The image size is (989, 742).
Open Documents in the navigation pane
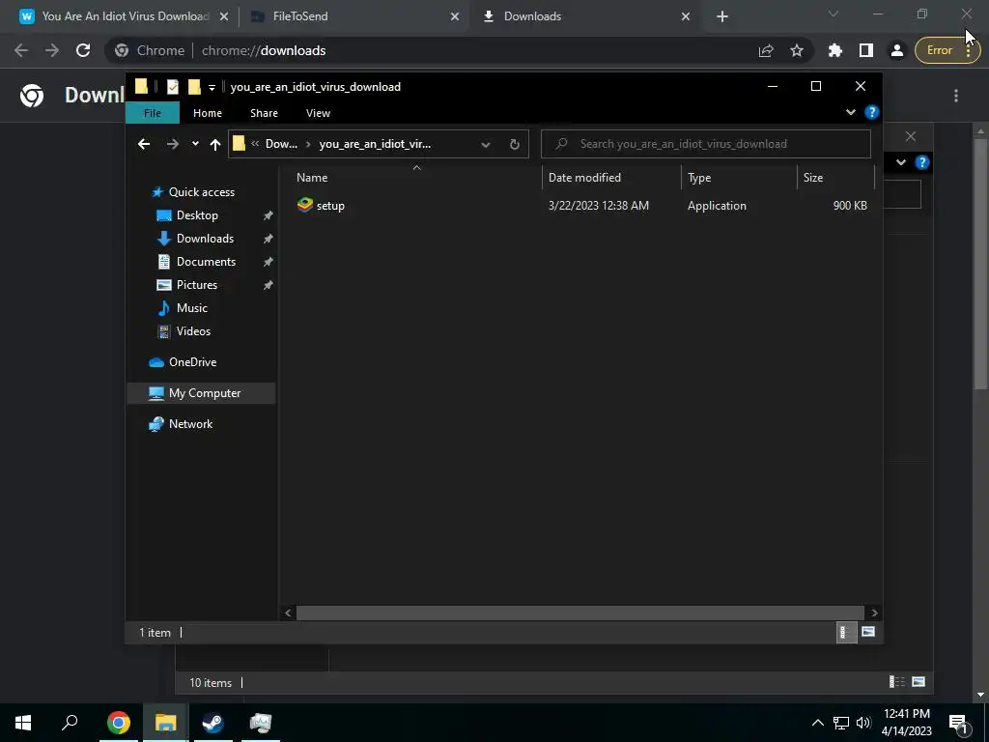point(206,262)
